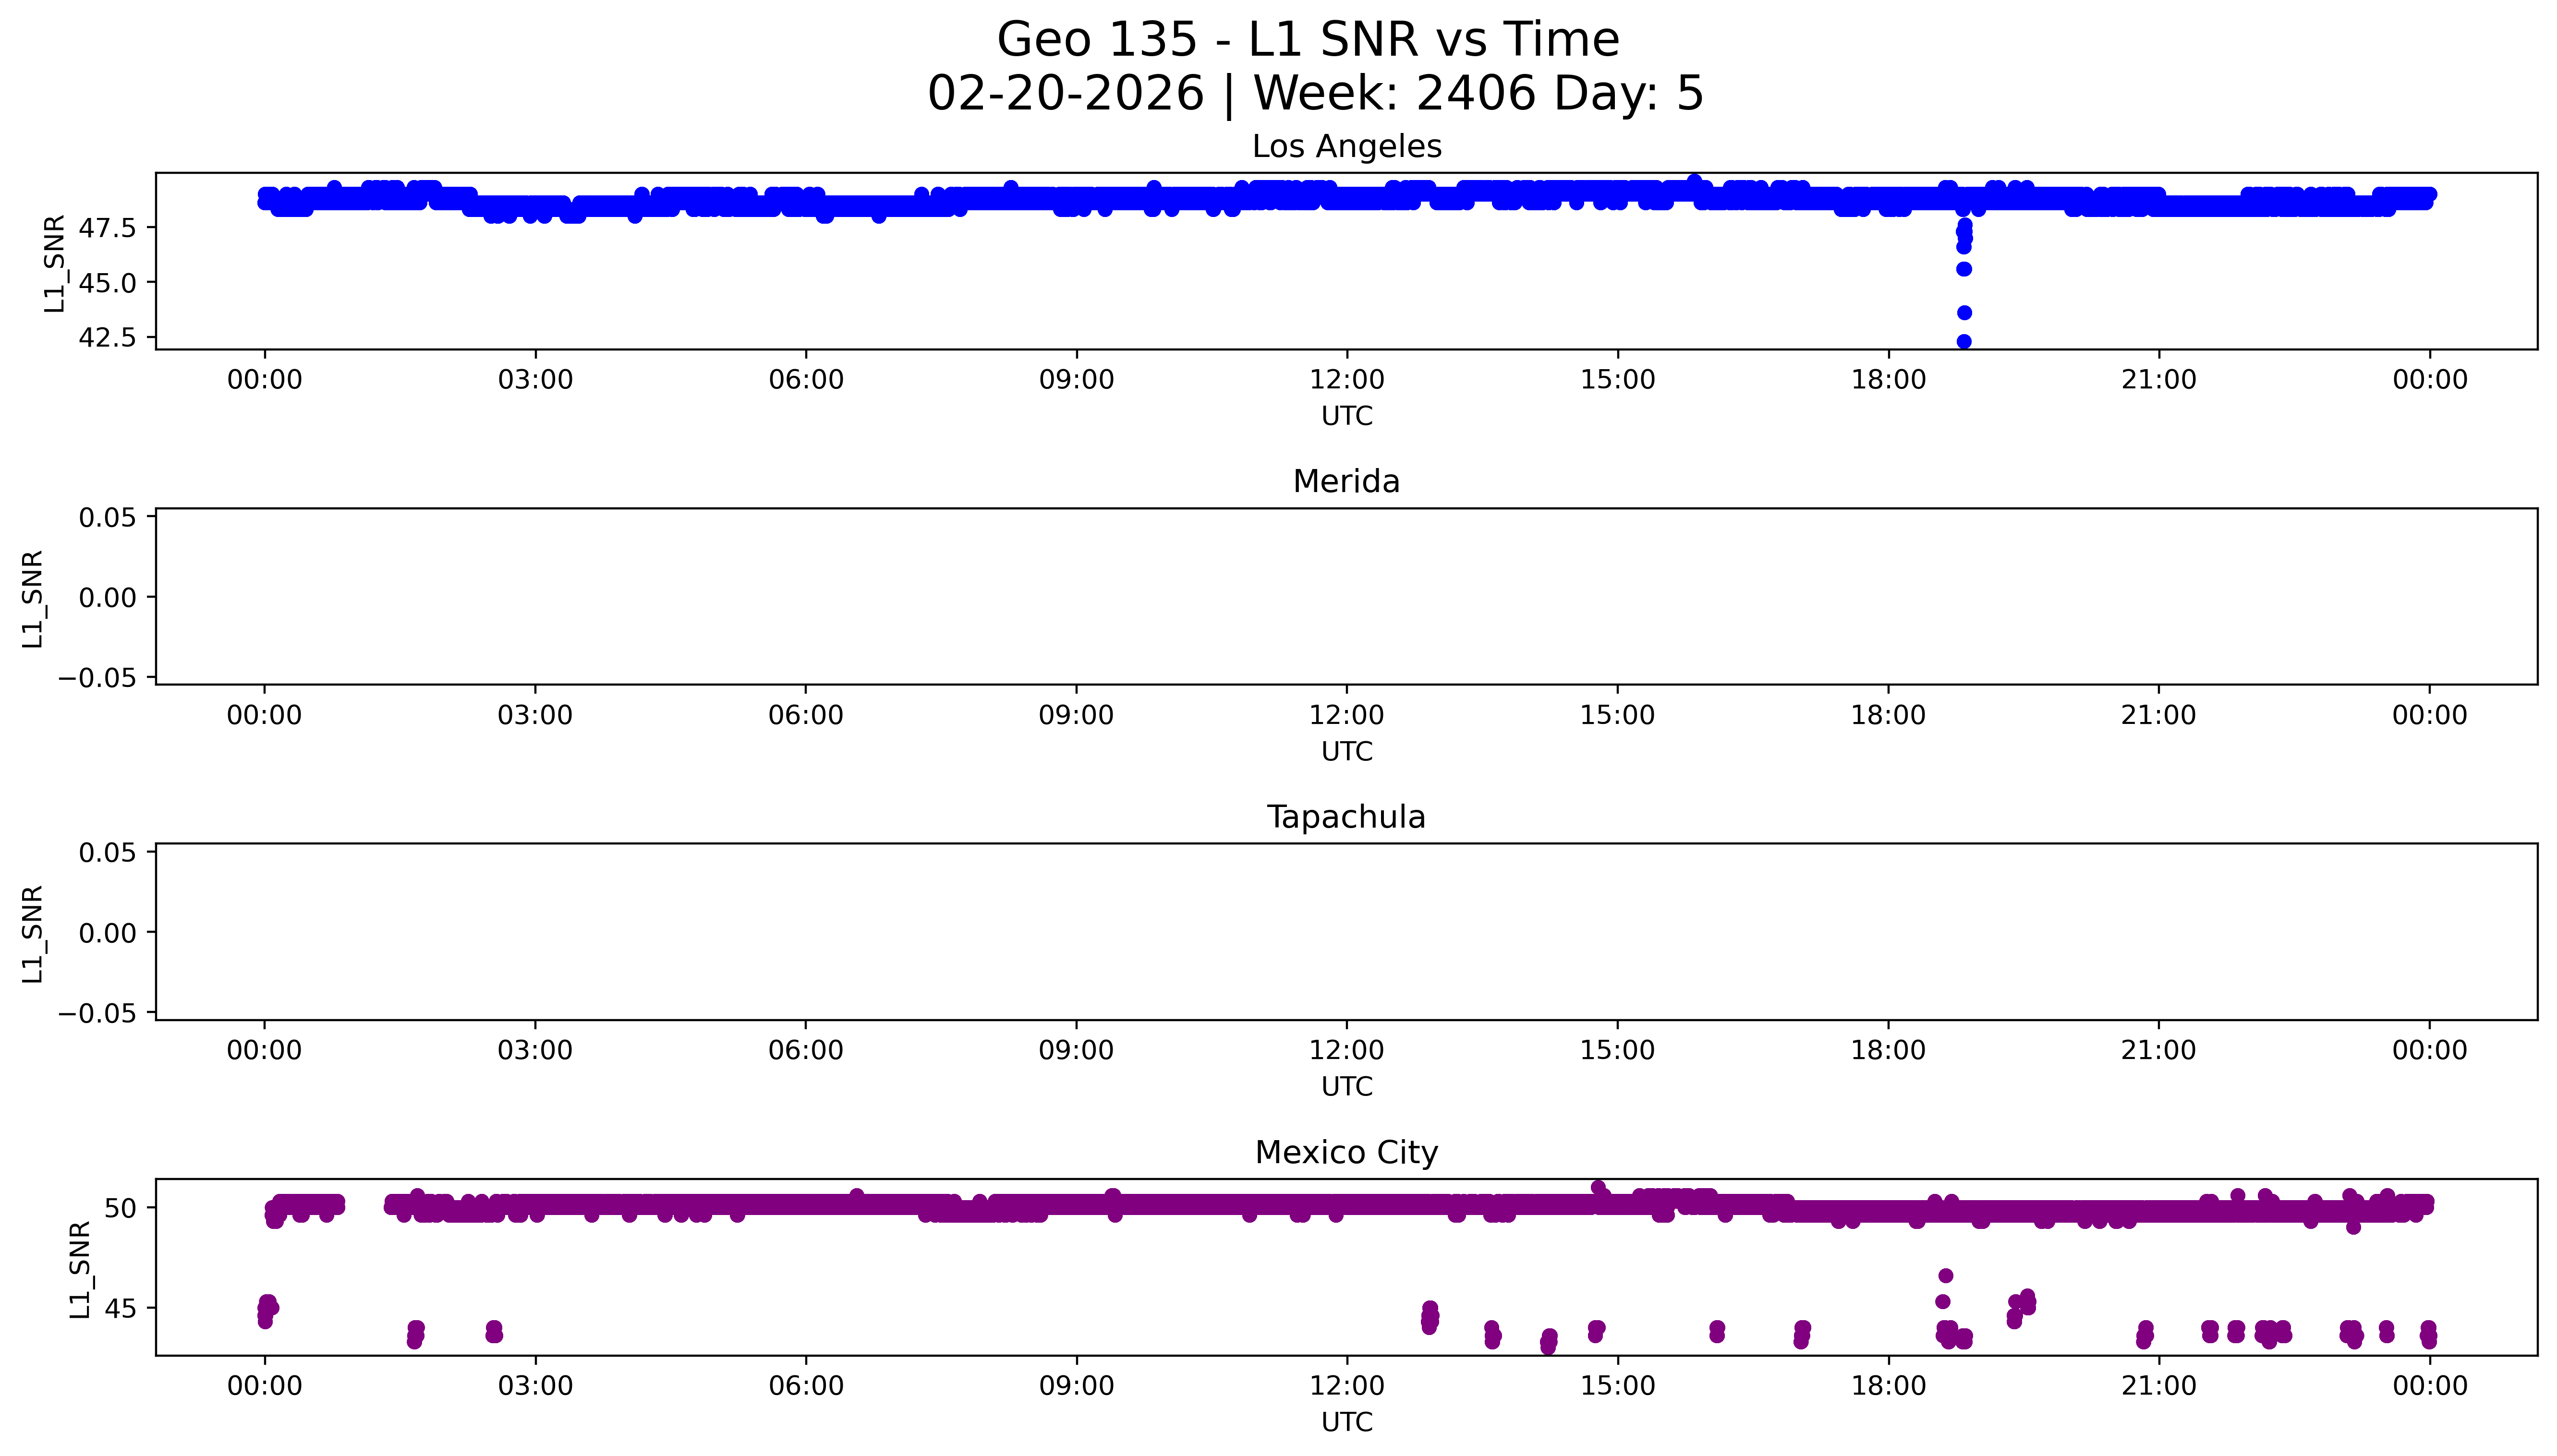This screenshot has width=2557, height=1456.
Task: Click the 21:00 tick label under the Mexico City plot
Action: point(2158,1386)
